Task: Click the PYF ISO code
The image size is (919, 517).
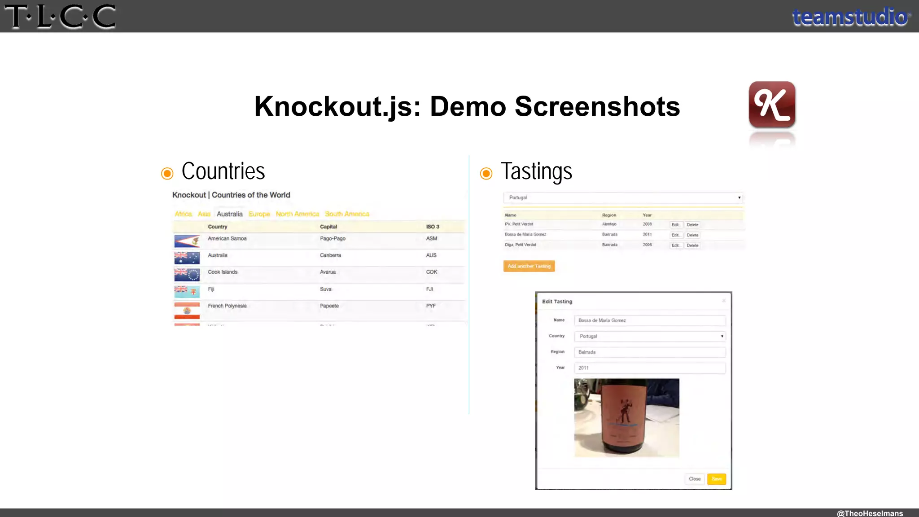Action: pos(431,306)
